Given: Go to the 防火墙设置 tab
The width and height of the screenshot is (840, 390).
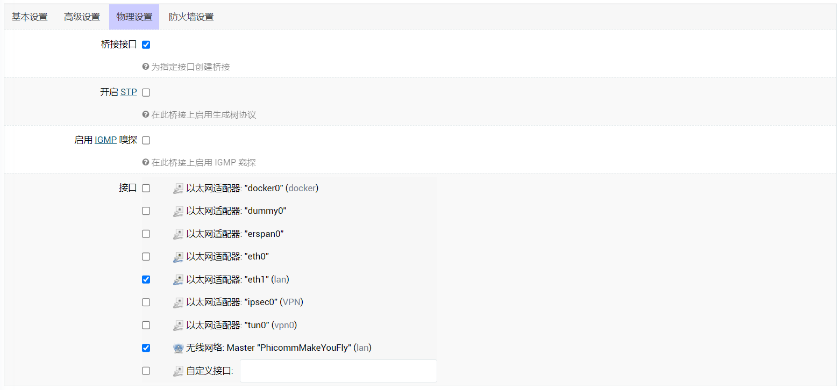Looking at the screenshot, I should pyautogui.click(x=191, y=17).
